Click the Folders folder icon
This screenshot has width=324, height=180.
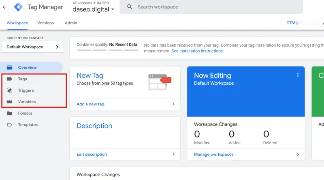point(9,113)
